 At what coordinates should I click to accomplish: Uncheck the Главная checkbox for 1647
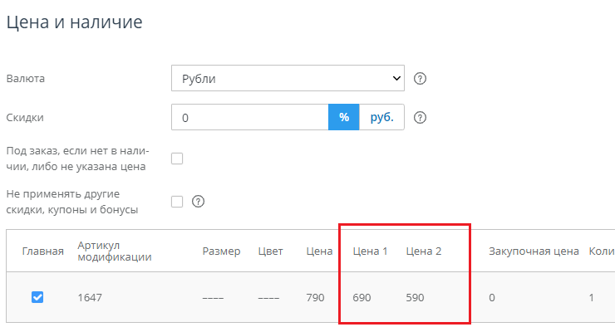pos(37,297)
